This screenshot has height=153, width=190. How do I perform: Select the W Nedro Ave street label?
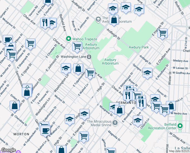pos(179,113)
